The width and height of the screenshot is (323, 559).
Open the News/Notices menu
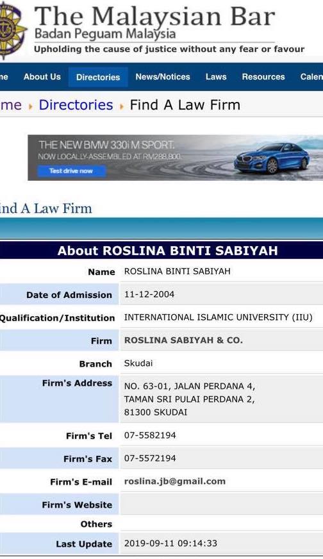(x=163, y=77)
